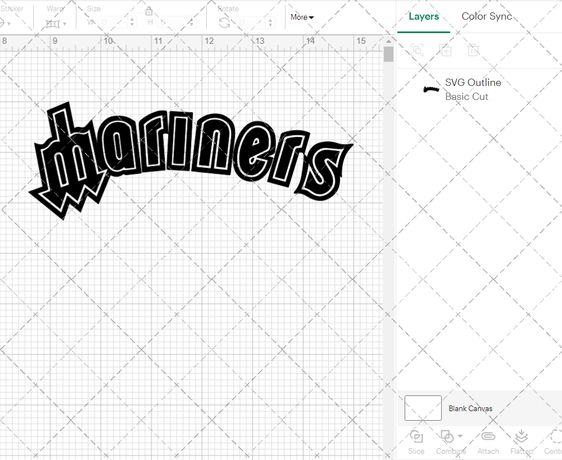562x460 pixels.
Task: Delete the selected layer using trash icon
Action: click(x=474, y=51)
